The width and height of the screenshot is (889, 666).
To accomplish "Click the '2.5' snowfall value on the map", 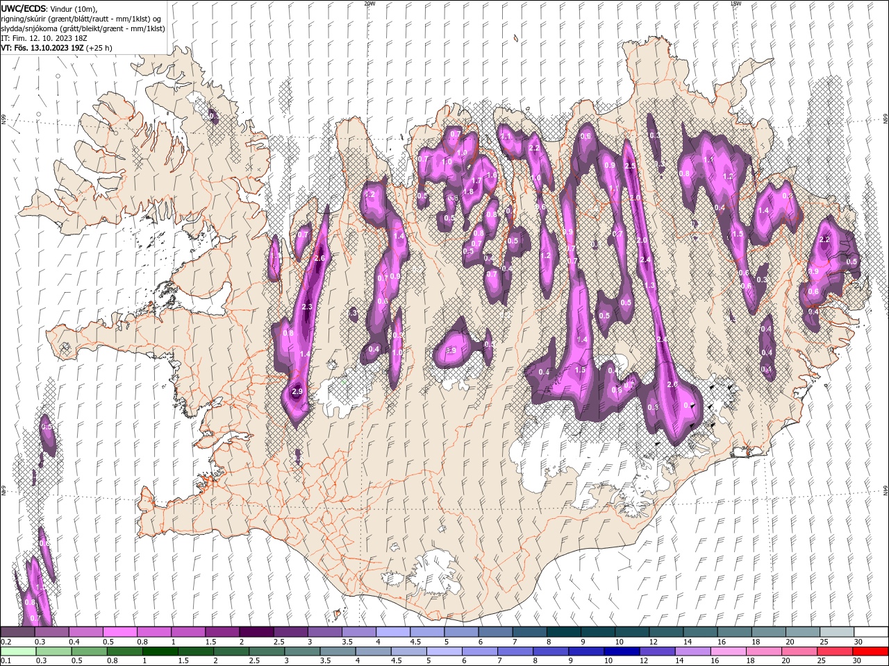I will pos(630,166).
